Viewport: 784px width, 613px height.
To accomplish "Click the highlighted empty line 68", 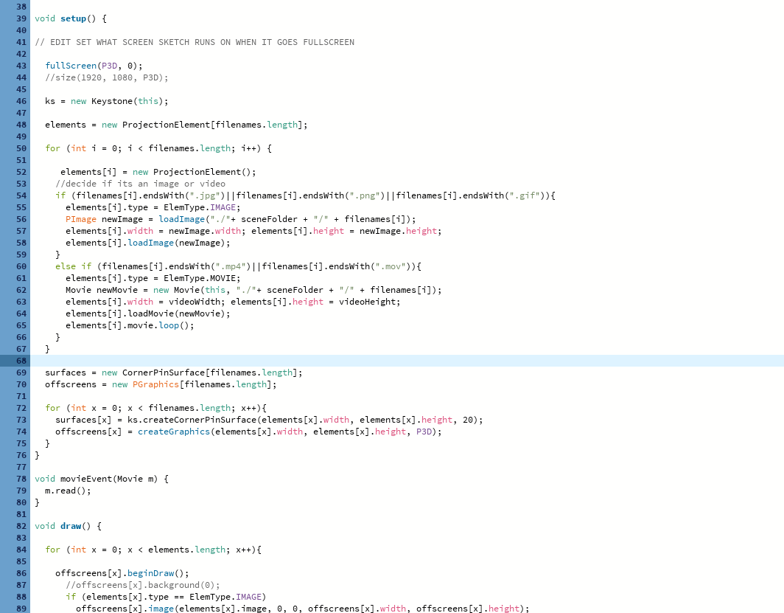I will coord(407,361).
